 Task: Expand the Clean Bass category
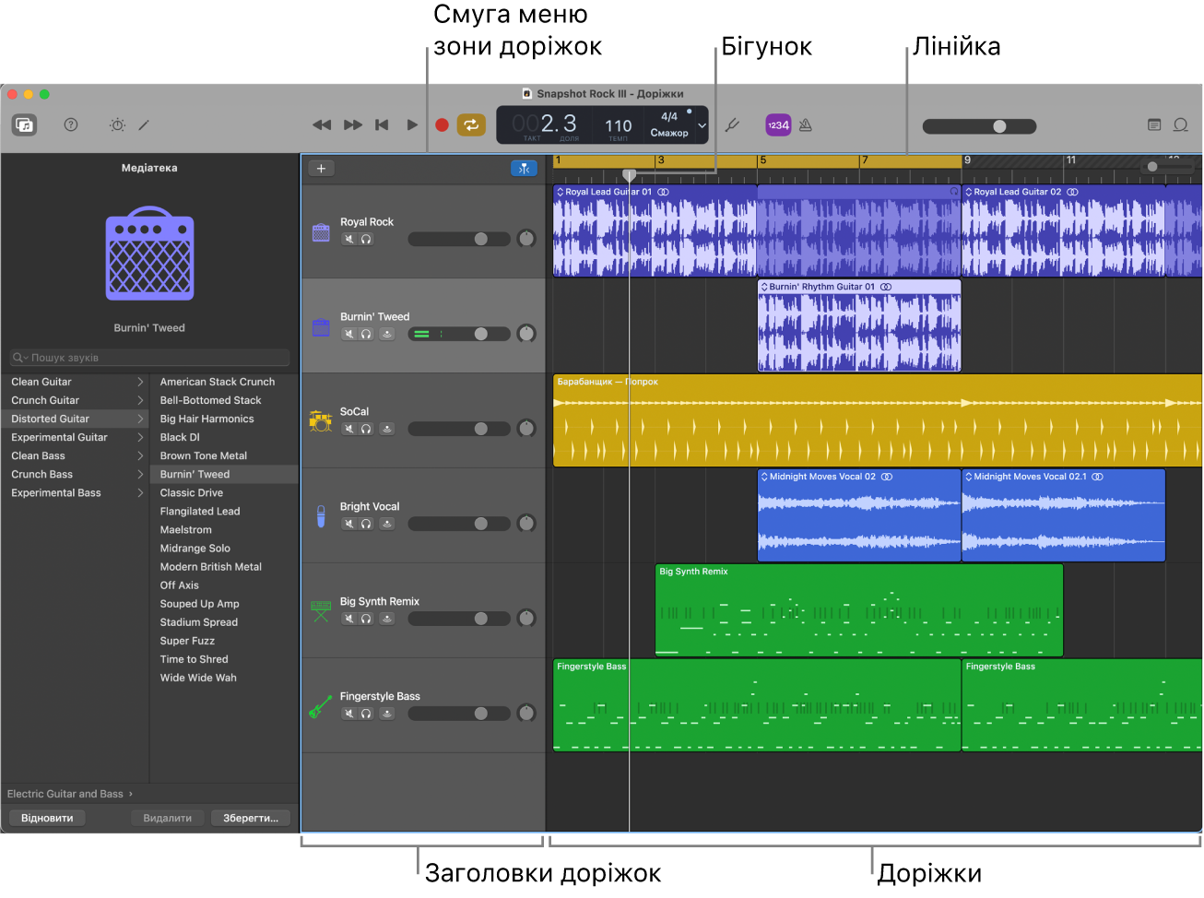click(x=140, y=455)
